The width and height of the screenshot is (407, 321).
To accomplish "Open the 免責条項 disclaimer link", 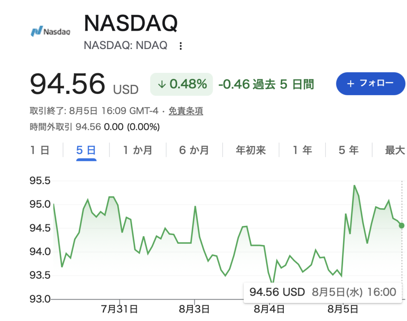I will (x=186, y=111).
